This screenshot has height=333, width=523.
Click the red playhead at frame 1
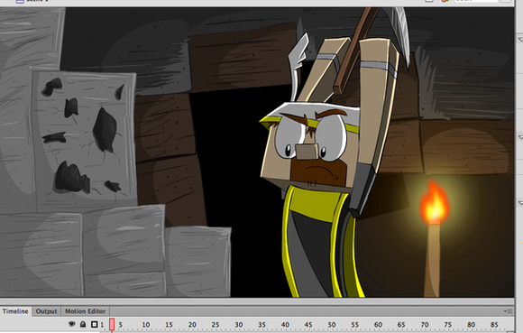112,325
